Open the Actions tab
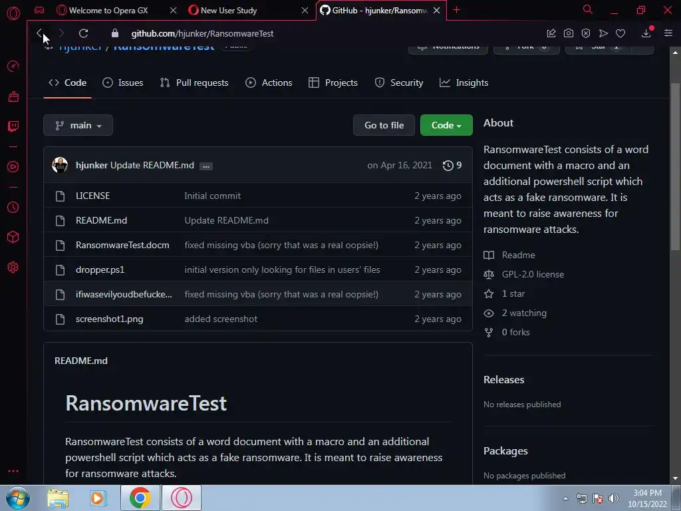The height and width of the screenshot is (511, 681). (x=269, y=83)
